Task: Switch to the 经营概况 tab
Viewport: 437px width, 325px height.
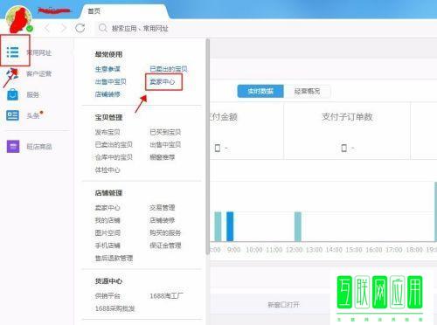Action: (x=307, y=91)
